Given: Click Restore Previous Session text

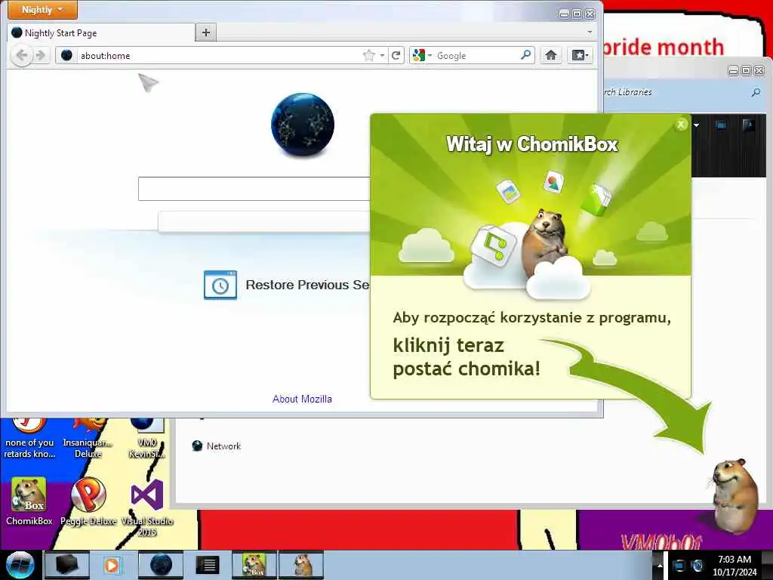Looking at the screenshot, I should coord(308,285).
